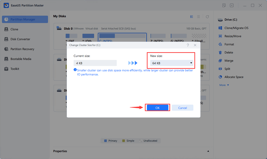Click the My Disks heading
The height and width of the screenshot is (159, 267).
click(x=60, y=16)
